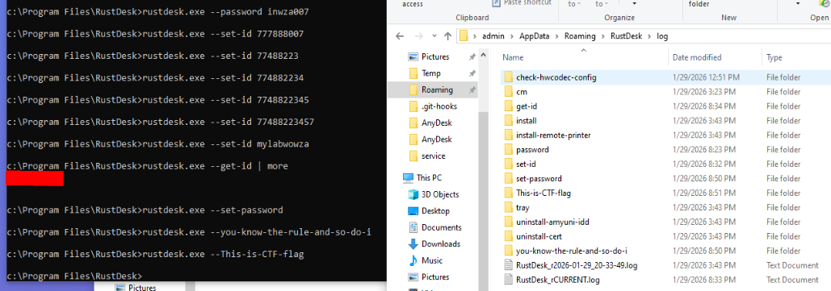Image resolution: width=831 pixels, height=291 pixels.
Task: Select the check-hwcodec-config folder
Action: 556,77
